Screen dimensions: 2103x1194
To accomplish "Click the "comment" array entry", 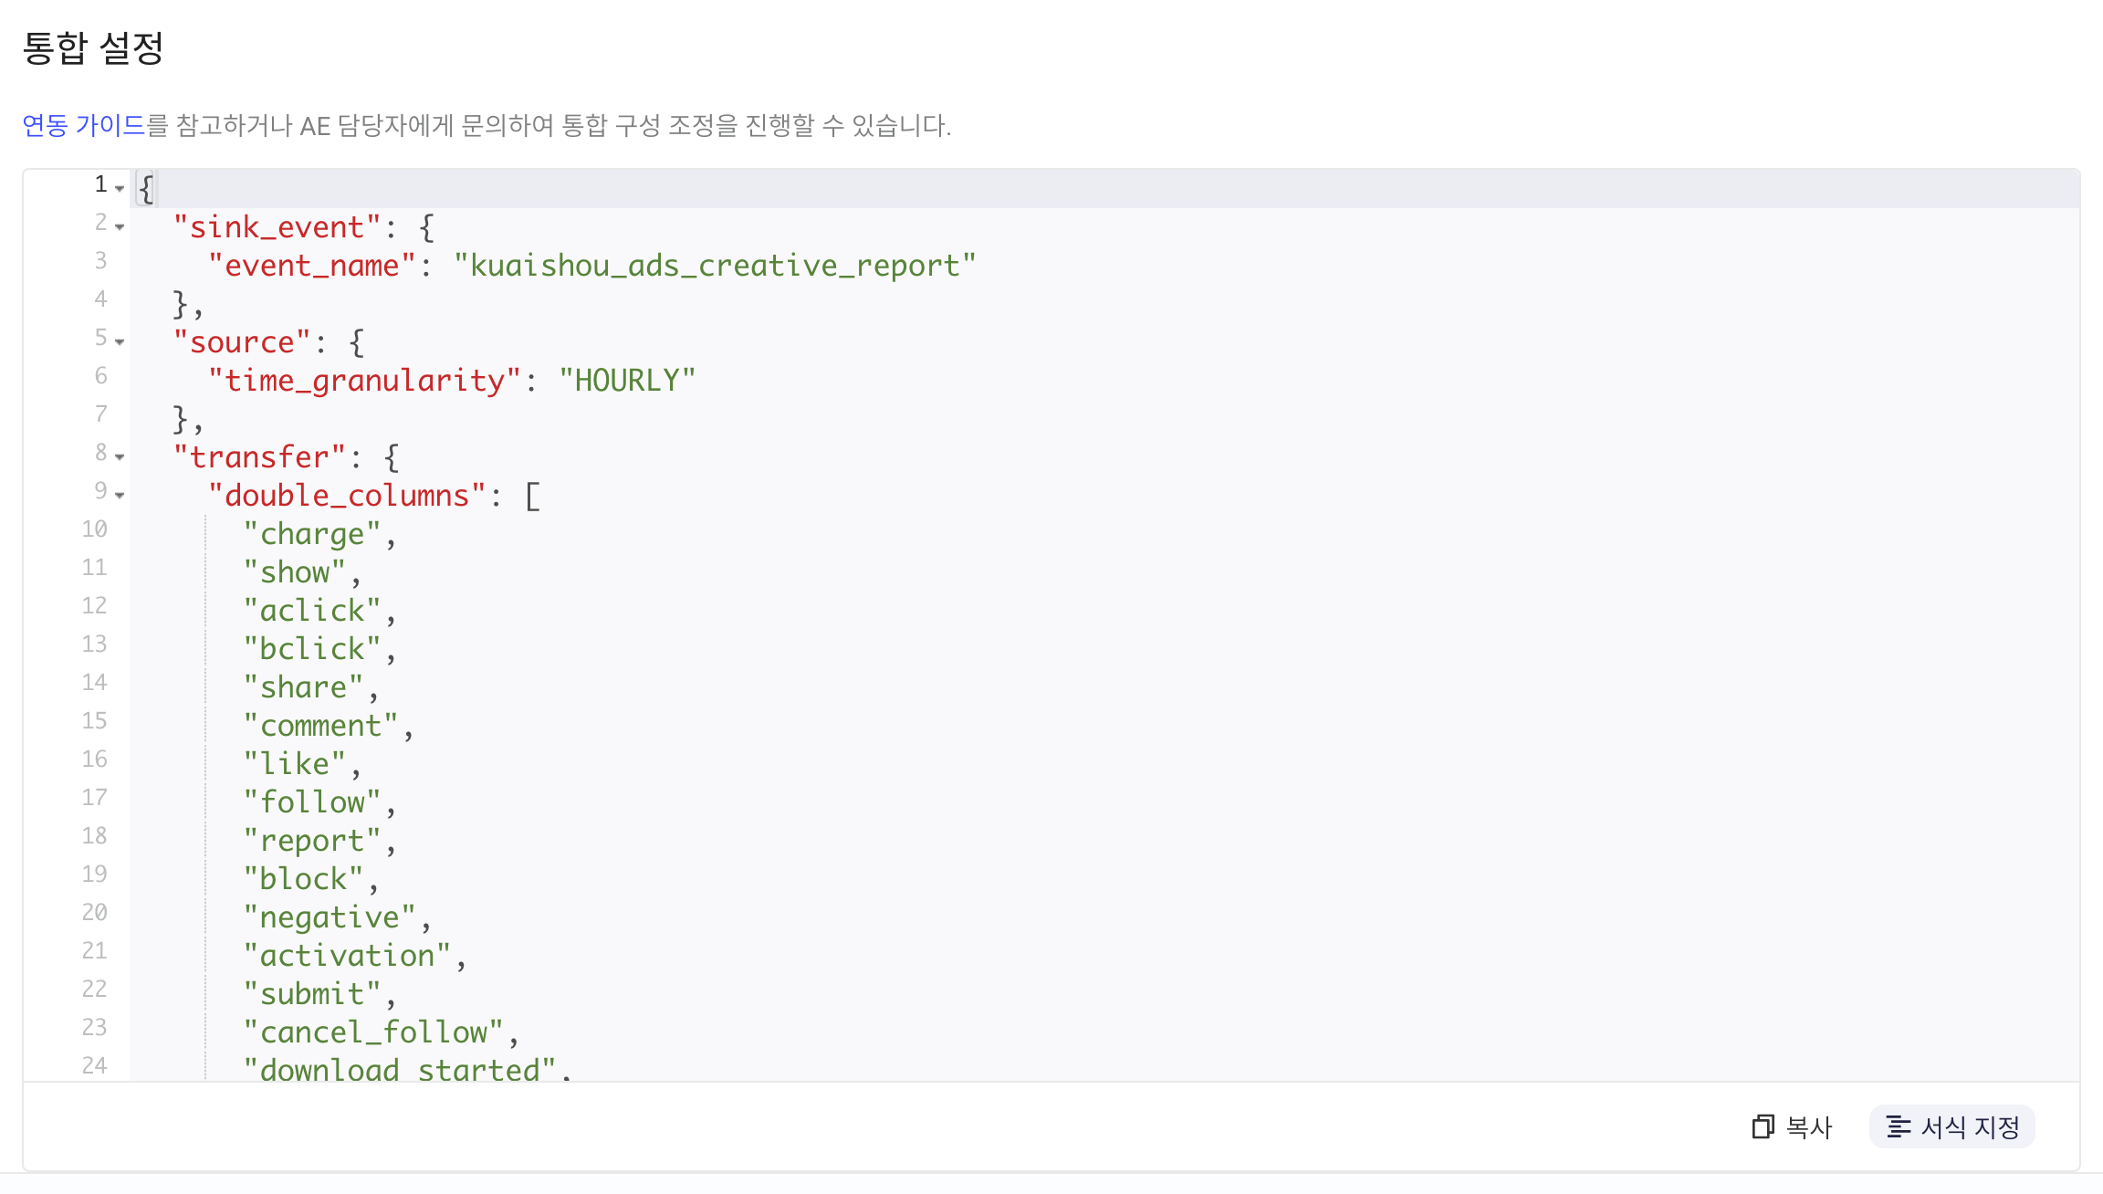I will click(x=320, y=726).
